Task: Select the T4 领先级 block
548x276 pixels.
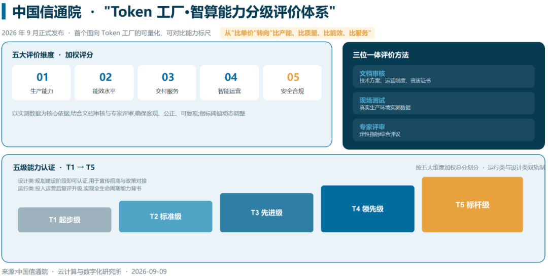Action: [x=368, y=209]
